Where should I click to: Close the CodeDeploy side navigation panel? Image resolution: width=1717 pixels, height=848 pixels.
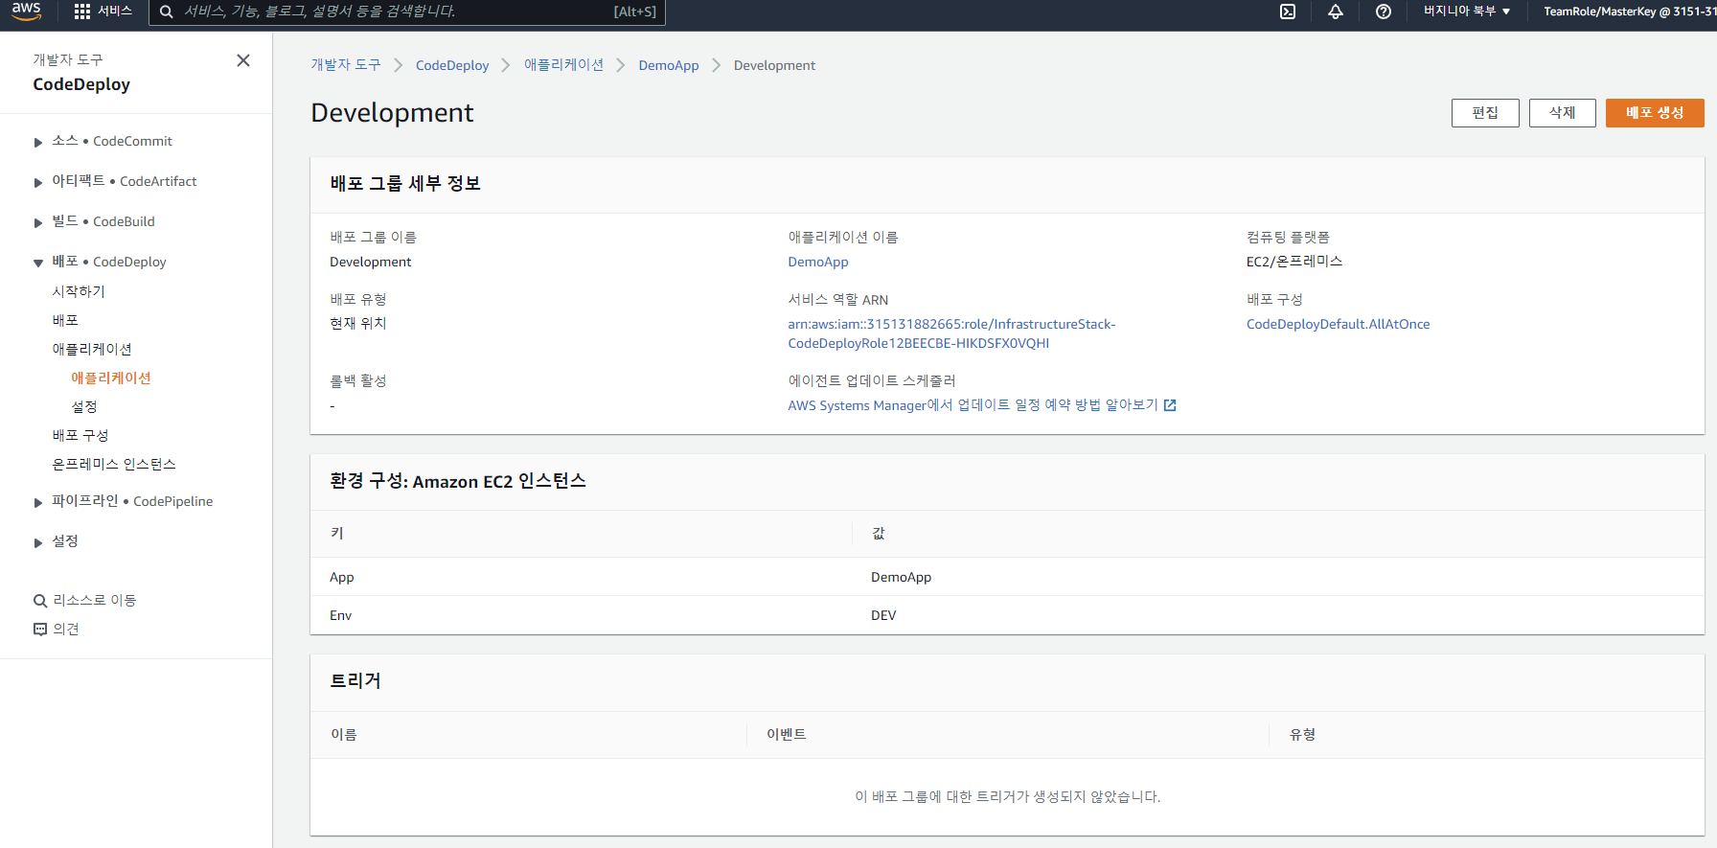pyautogui.click(x=243, y=60)
